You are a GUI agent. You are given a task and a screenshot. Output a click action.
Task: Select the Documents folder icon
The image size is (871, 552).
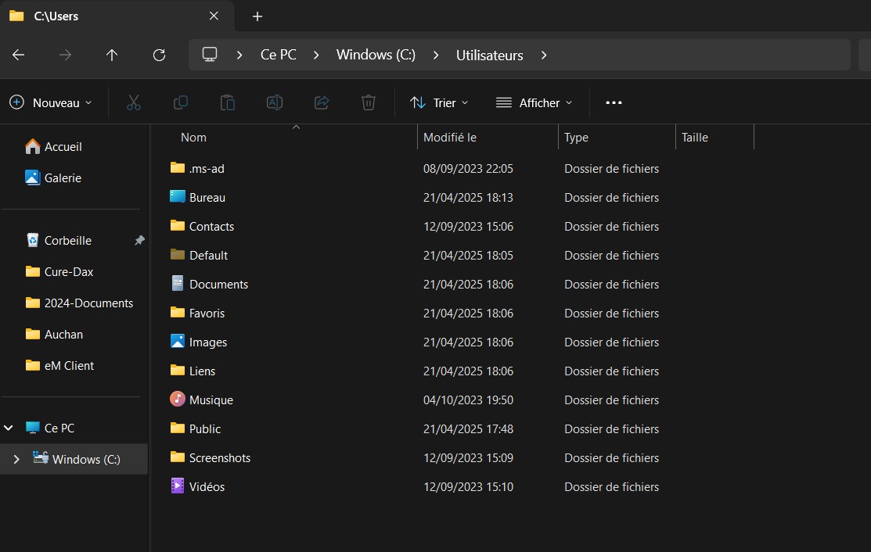(x=177, y=284)
